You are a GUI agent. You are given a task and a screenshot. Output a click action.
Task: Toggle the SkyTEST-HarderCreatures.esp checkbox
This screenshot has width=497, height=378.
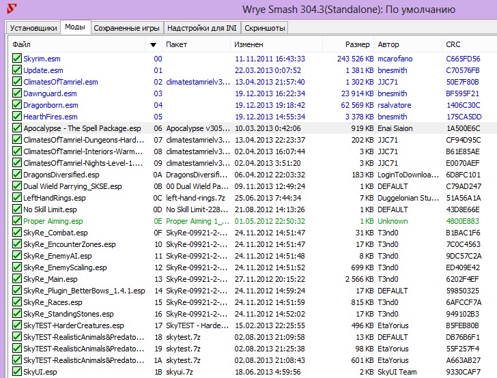[x=17, y=325]
